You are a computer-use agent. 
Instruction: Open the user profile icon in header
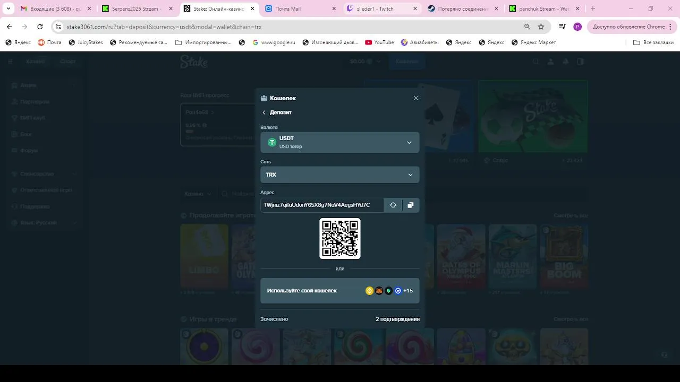(x=551, y=62)
